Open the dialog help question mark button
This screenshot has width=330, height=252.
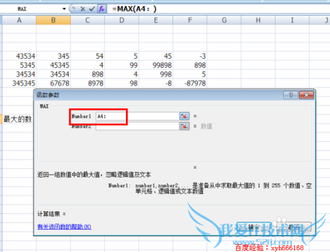click(291, 95)
